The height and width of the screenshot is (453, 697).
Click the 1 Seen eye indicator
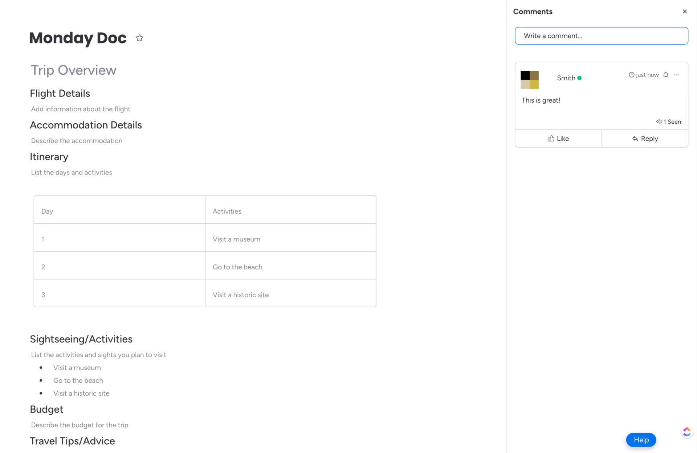tap(668, 122)
